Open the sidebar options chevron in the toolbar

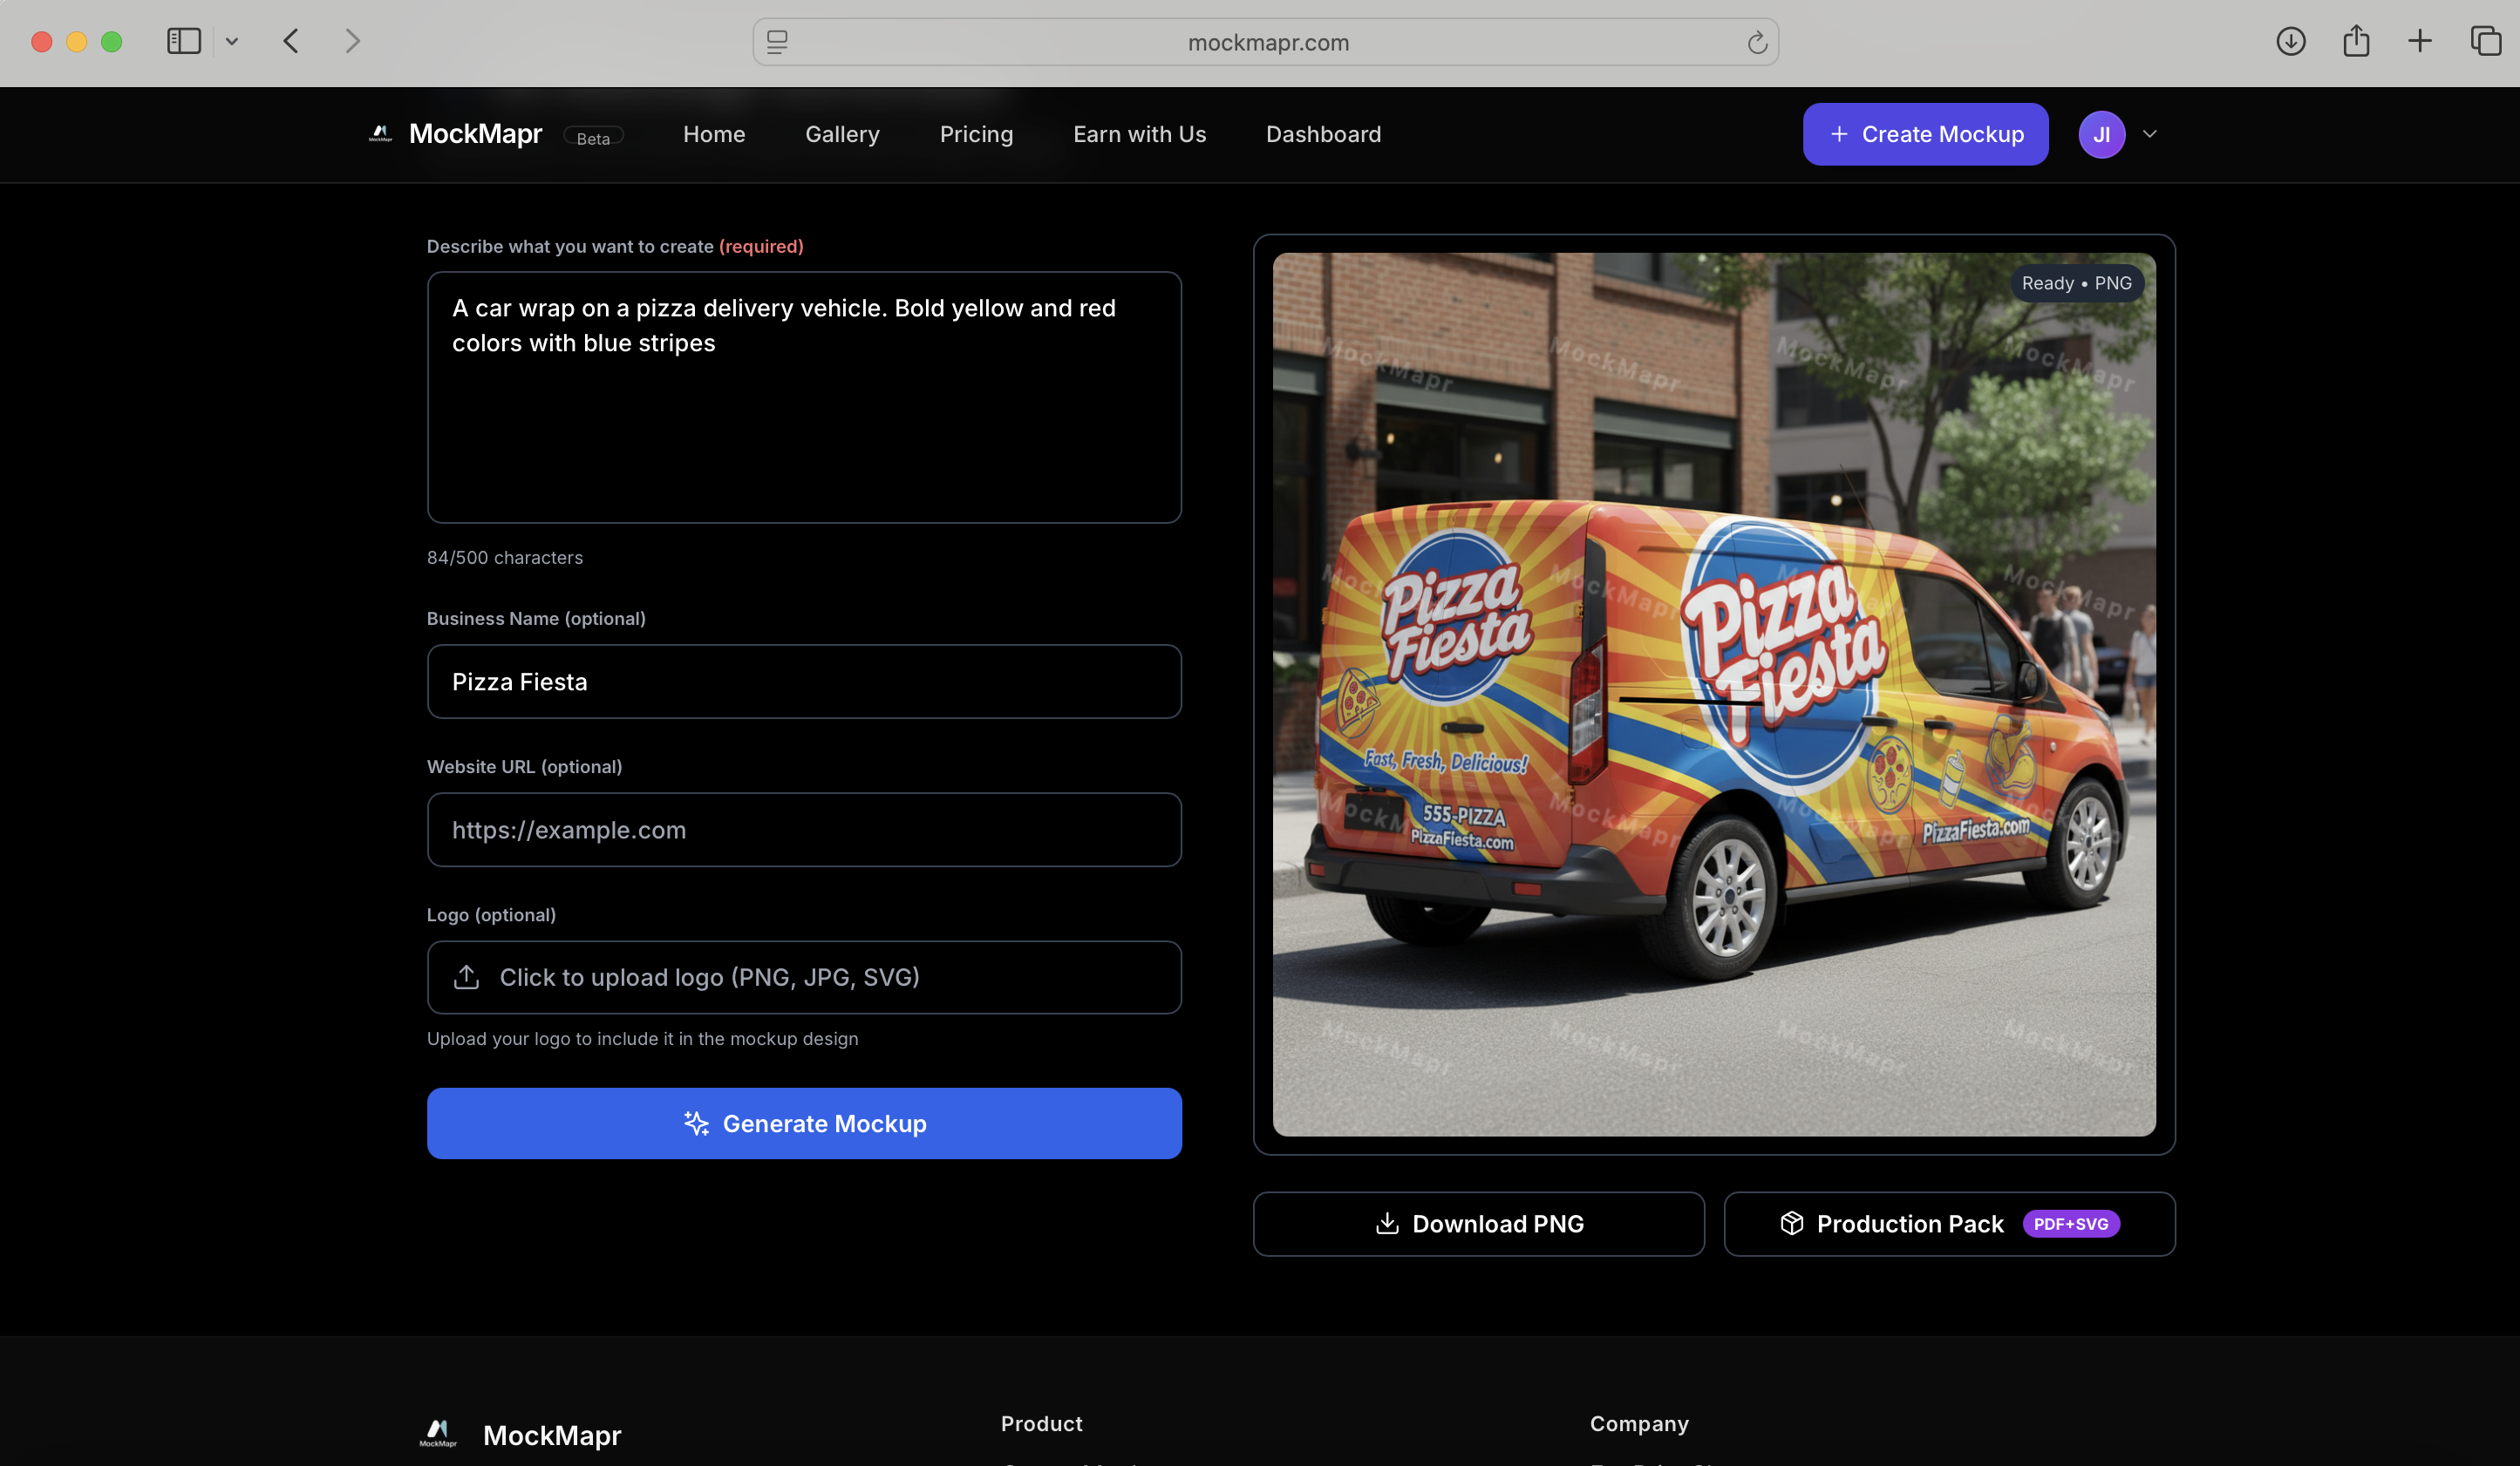point(233,41)
